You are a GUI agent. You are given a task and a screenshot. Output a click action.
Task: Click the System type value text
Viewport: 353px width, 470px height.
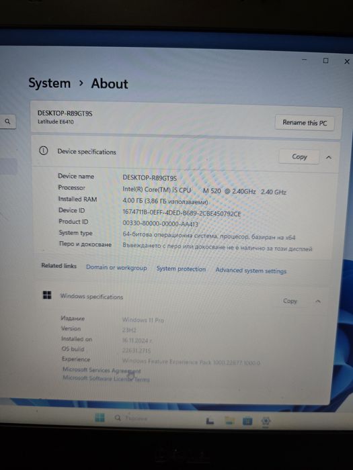[208, 236]
